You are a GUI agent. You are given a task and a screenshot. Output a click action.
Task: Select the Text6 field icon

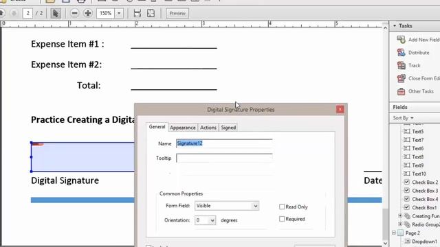click(406, 148)
